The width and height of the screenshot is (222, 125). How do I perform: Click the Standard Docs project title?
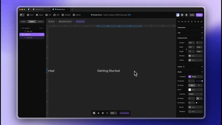[96, 15]
